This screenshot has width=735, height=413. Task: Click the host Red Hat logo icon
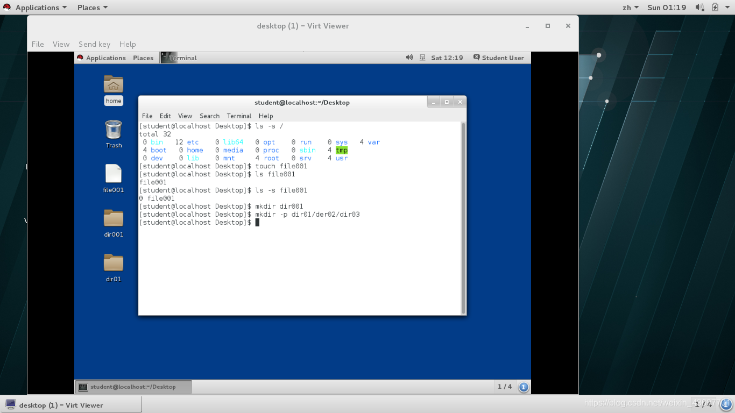[7, 8]
